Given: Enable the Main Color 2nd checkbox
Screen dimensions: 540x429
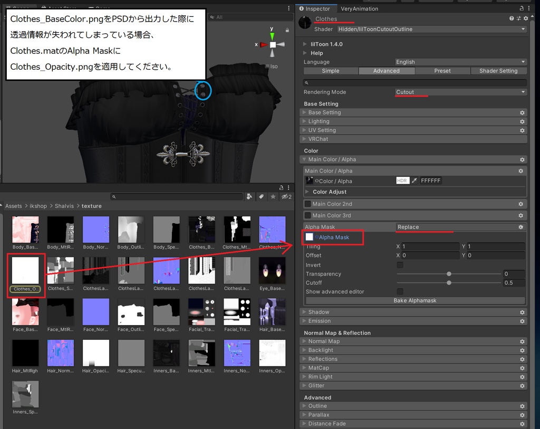Looking at the screenshot, I should point(307,204).
